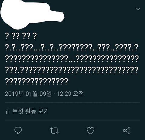The image size is (145, 140).
Task: Open 트윗 활동 보기 link
Action: click(31, 111)
